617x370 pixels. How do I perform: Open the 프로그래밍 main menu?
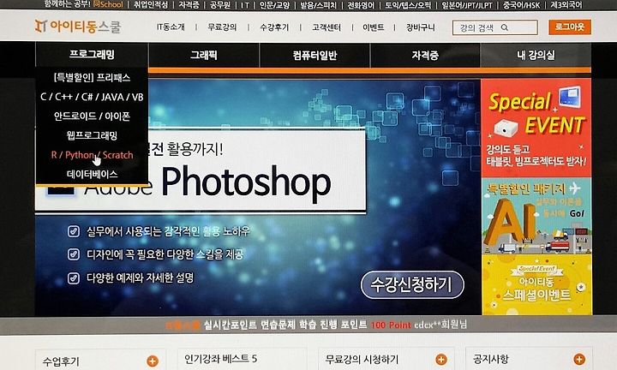(x=92, y=54)
